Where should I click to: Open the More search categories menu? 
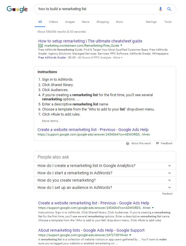tap(119, 22)
